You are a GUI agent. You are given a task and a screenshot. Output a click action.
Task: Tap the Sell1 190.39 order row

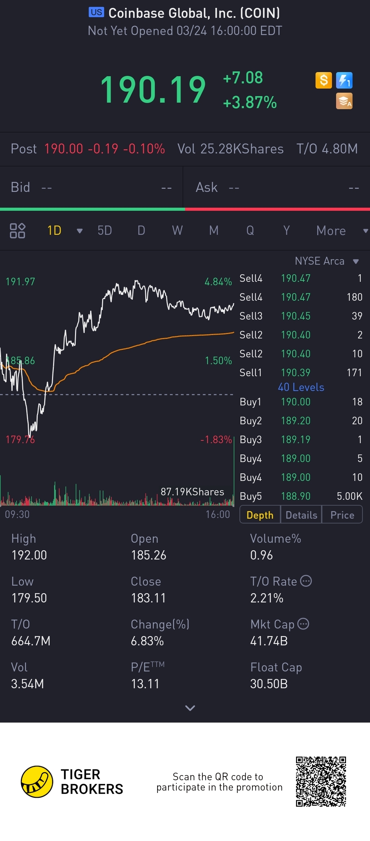point(301,372)
